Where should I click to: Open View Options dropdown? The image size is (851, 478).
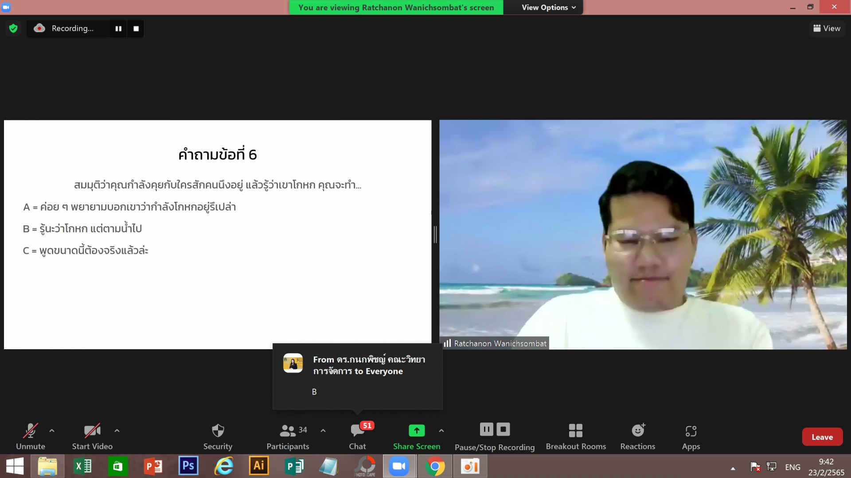549,8
